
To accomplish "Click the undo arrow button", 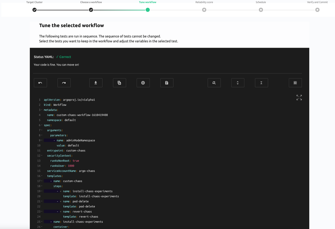I will 40,83.
